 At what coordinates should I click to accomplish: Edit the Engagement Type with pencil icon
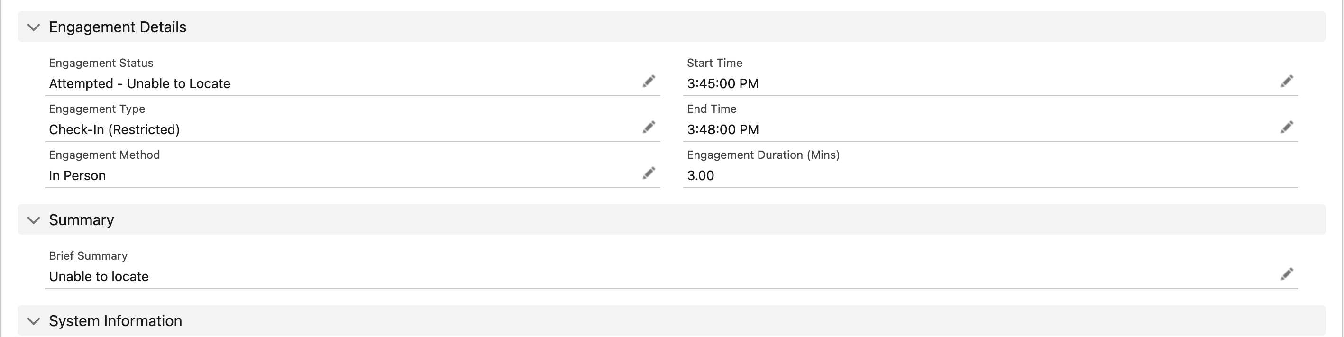(x=649, y=128)
